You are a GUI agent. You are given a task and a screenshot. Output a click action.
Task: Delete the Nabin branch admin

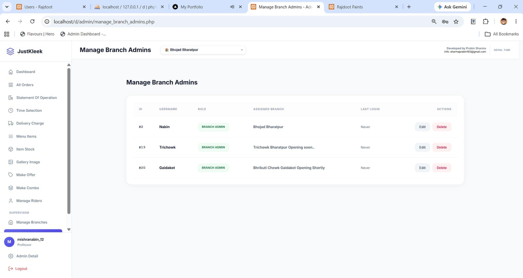click(x=442, y=127)
